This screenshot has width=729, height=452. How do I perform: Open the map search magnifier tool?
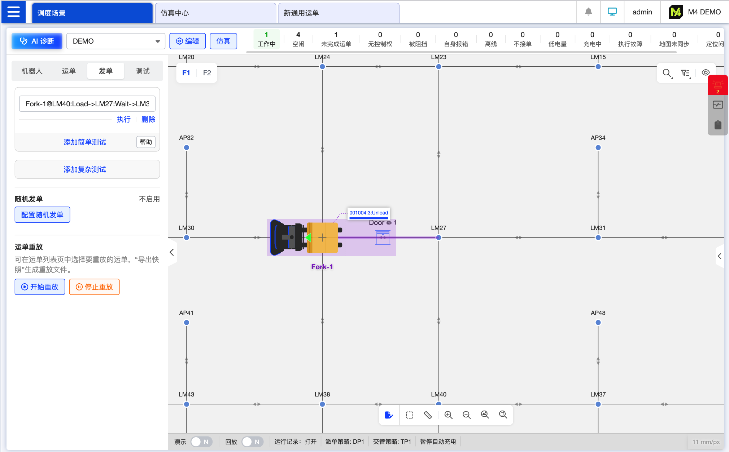click(667, 73)
